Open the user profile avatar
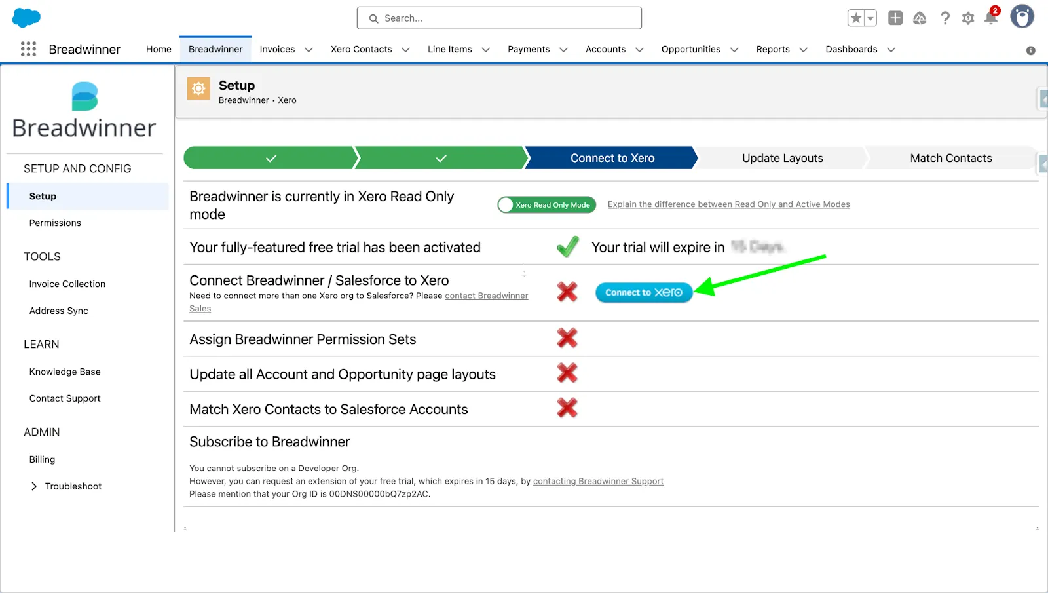The width and height of the screenshot is (1048, 593). [1022, 16]
